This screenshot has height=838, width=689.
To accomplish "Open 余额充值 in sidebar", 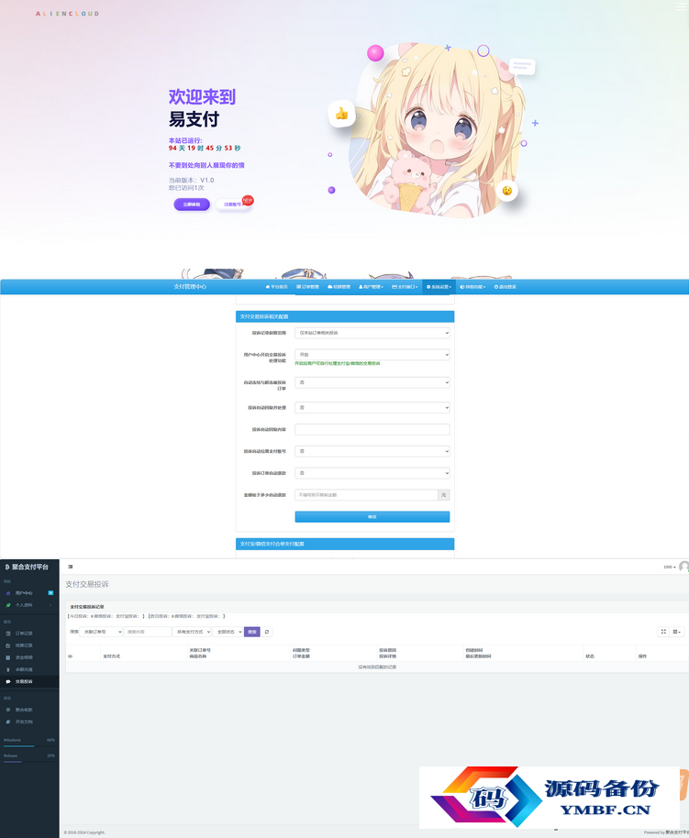I will [28, 669].
